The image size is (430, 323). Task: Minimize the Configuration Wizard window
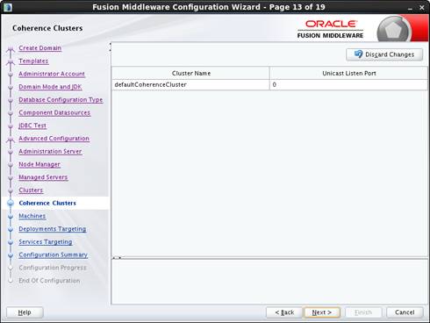tap(410, 8)
